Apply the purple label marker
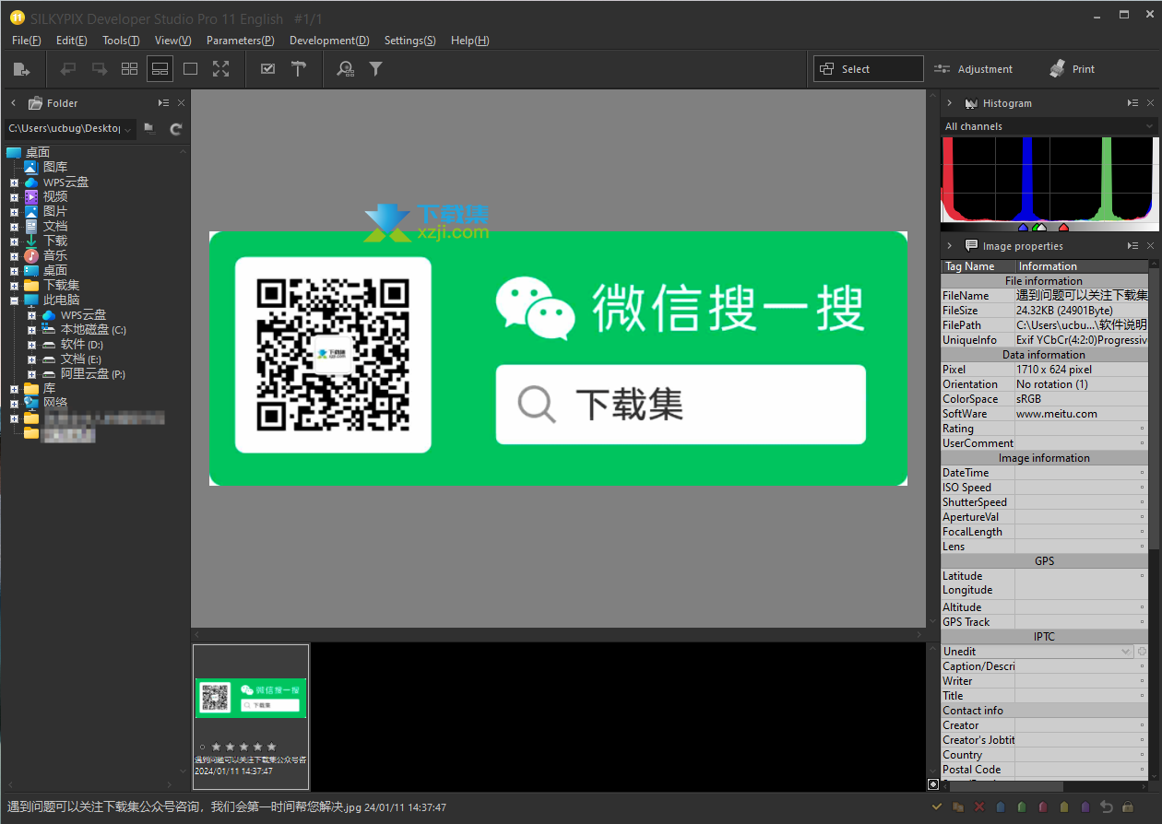This screenshot has width=1162, height=824. pos(1085,807)
